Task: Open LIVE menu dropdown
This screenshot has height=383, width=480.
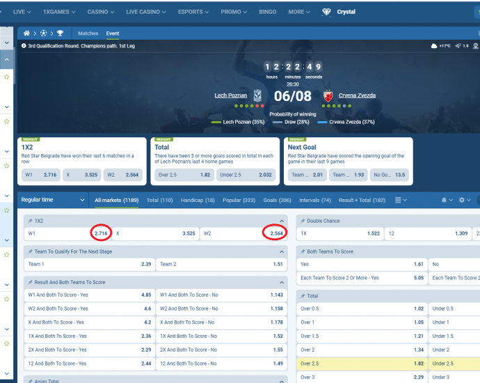Action: (x=22, y=12)
